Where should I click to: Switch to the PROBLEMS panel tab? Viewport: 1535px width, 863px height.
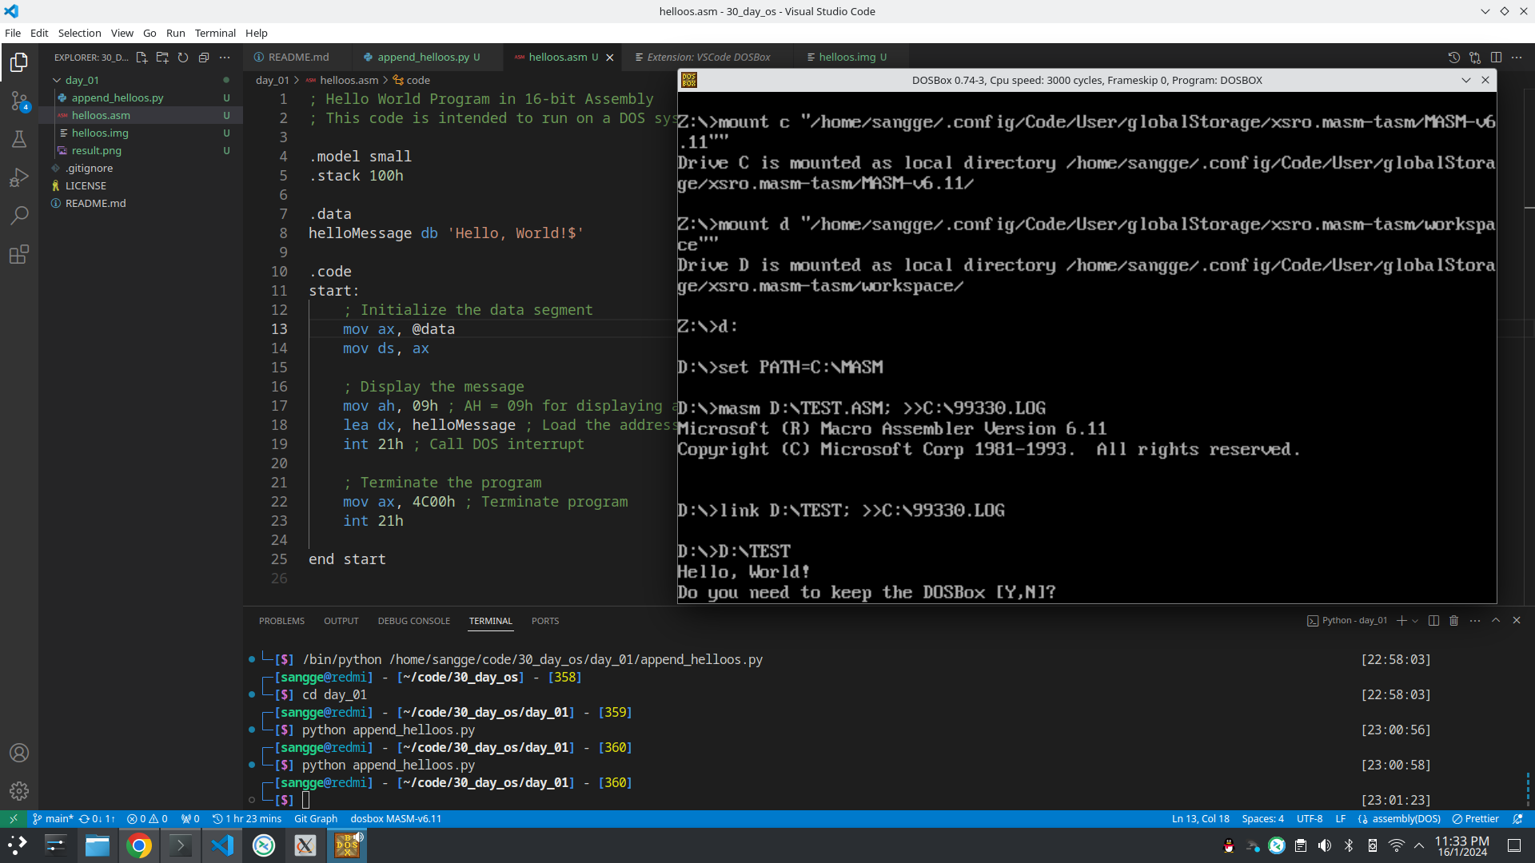coord(281,621)
